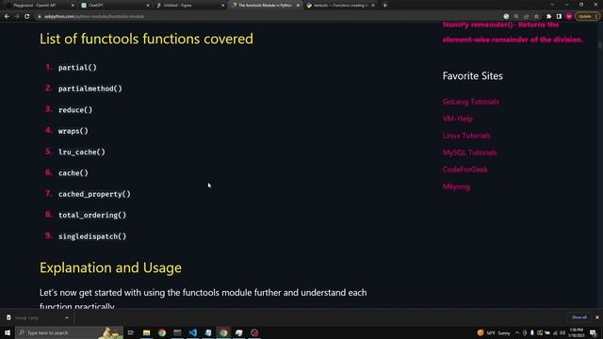Viewport: 603px width, 339px height.
Task: Close the downloads bar
Action: coord(596,317)
